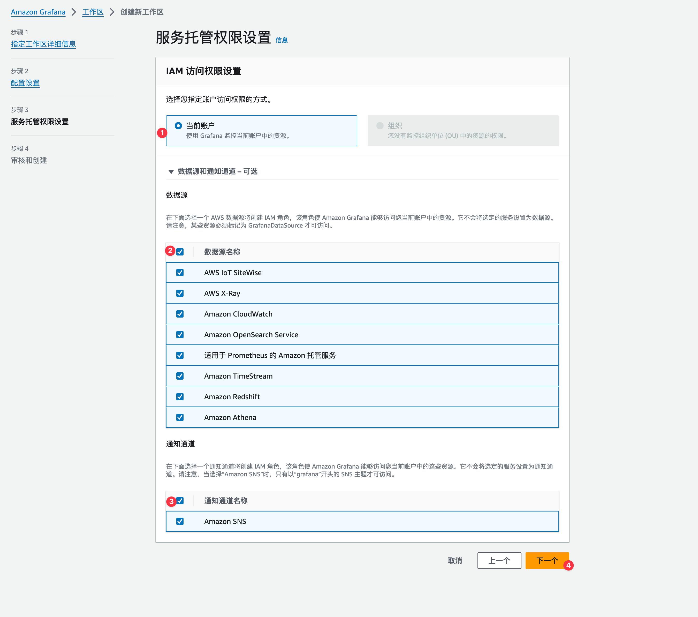Uncheck Amazon CloudWatch data source
The width and height of the screenshot is (698, 617).
click(180, 314)
